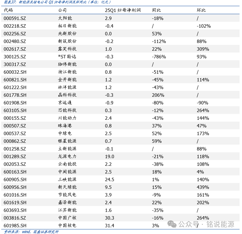Select company name 嘉泽新能
Image resolution: width=242 pixels, height=234 pixels.
67,202
